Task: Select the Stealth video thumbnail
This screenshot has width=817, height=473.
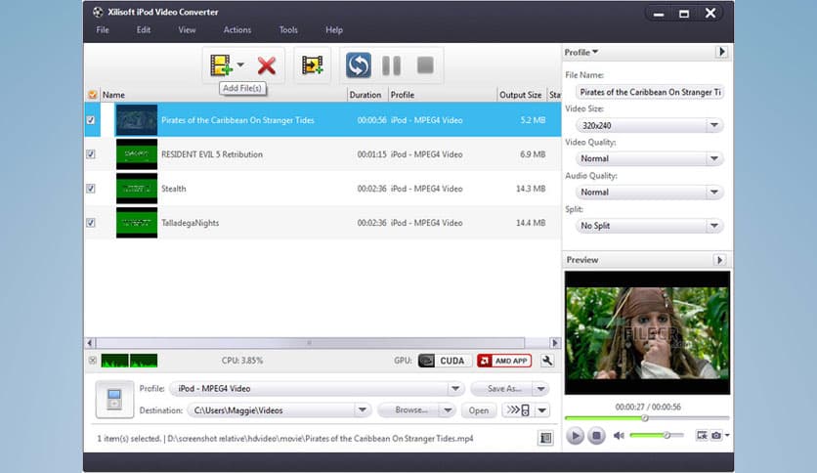Action: pos(136,189)
